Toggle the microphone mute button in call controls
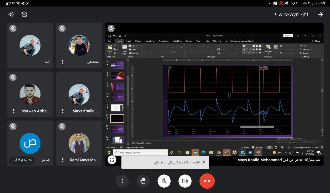This screenshot has width=330, height=193. [164, 181]
